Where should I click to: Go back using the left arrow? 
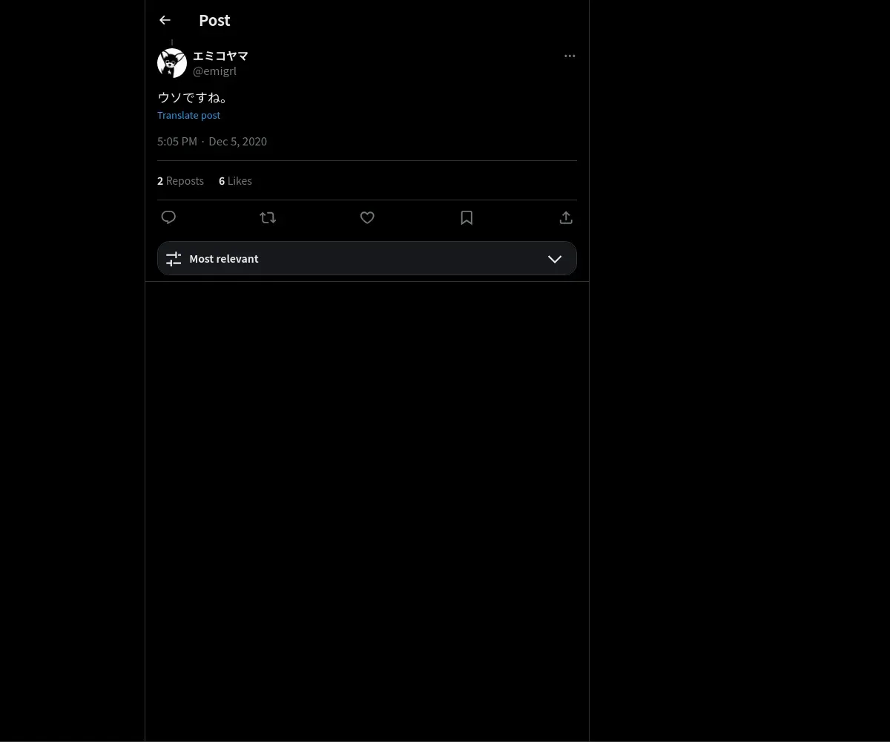165,20
